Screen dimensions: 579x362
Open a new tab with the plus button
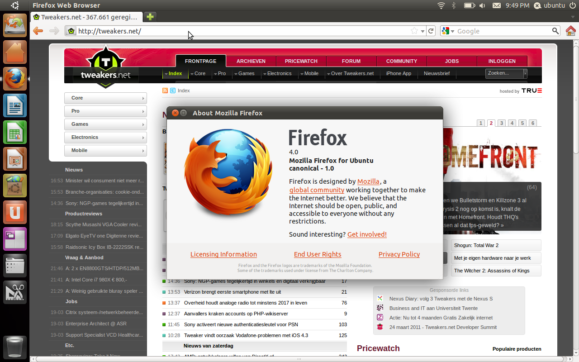pyautogui.click(x=150, y=17)
